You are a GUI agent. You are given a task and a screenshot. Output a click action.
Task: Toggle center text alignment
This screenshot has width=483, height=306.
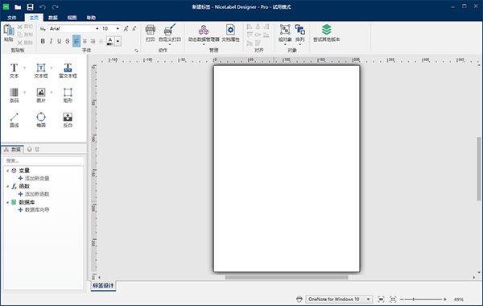point(85,41)
